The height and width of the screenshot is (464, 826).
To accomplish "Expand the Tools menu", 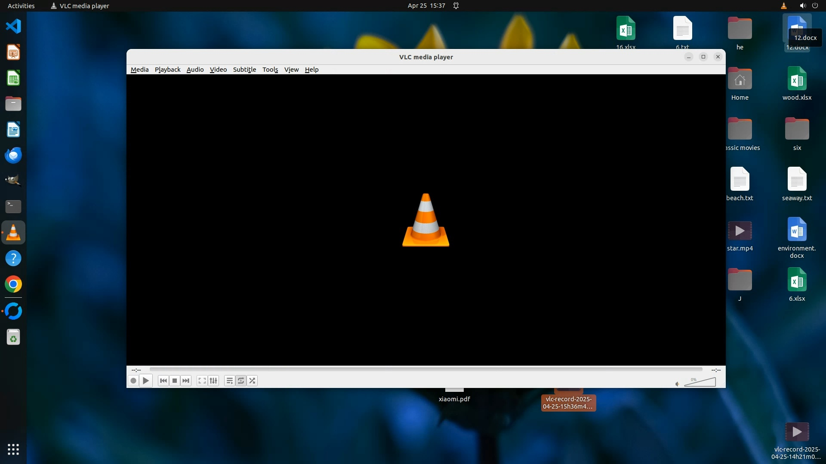I will 270,70.
